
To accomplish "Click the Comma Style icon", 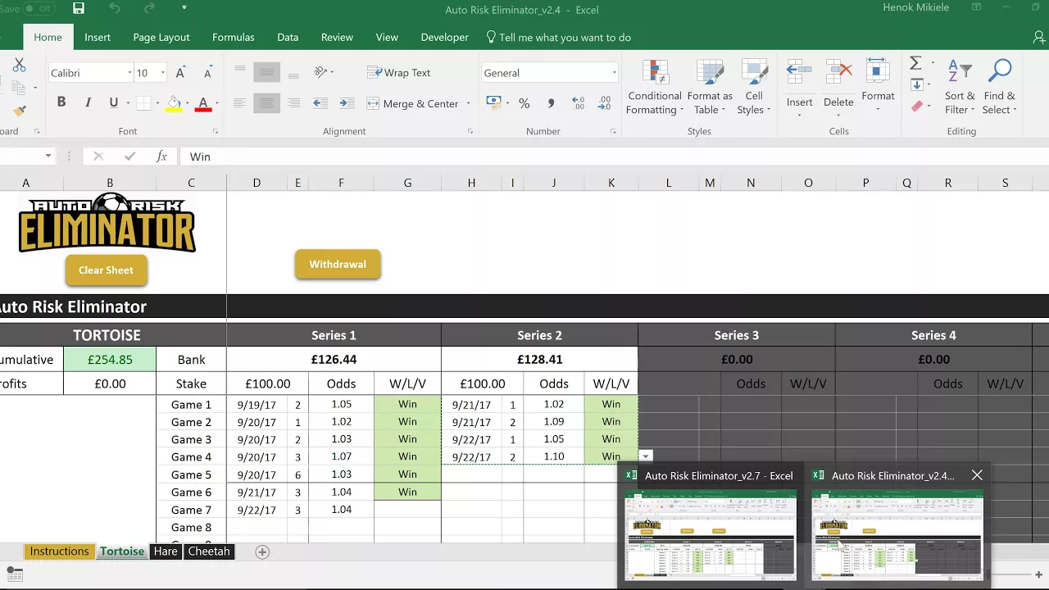I will [x=551, y=103].
